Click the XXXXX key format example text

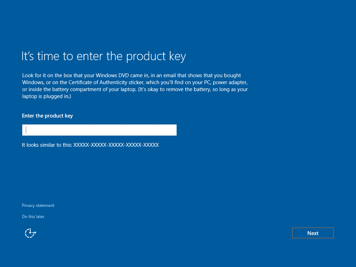pyautogui.click(x=90, y=145)
